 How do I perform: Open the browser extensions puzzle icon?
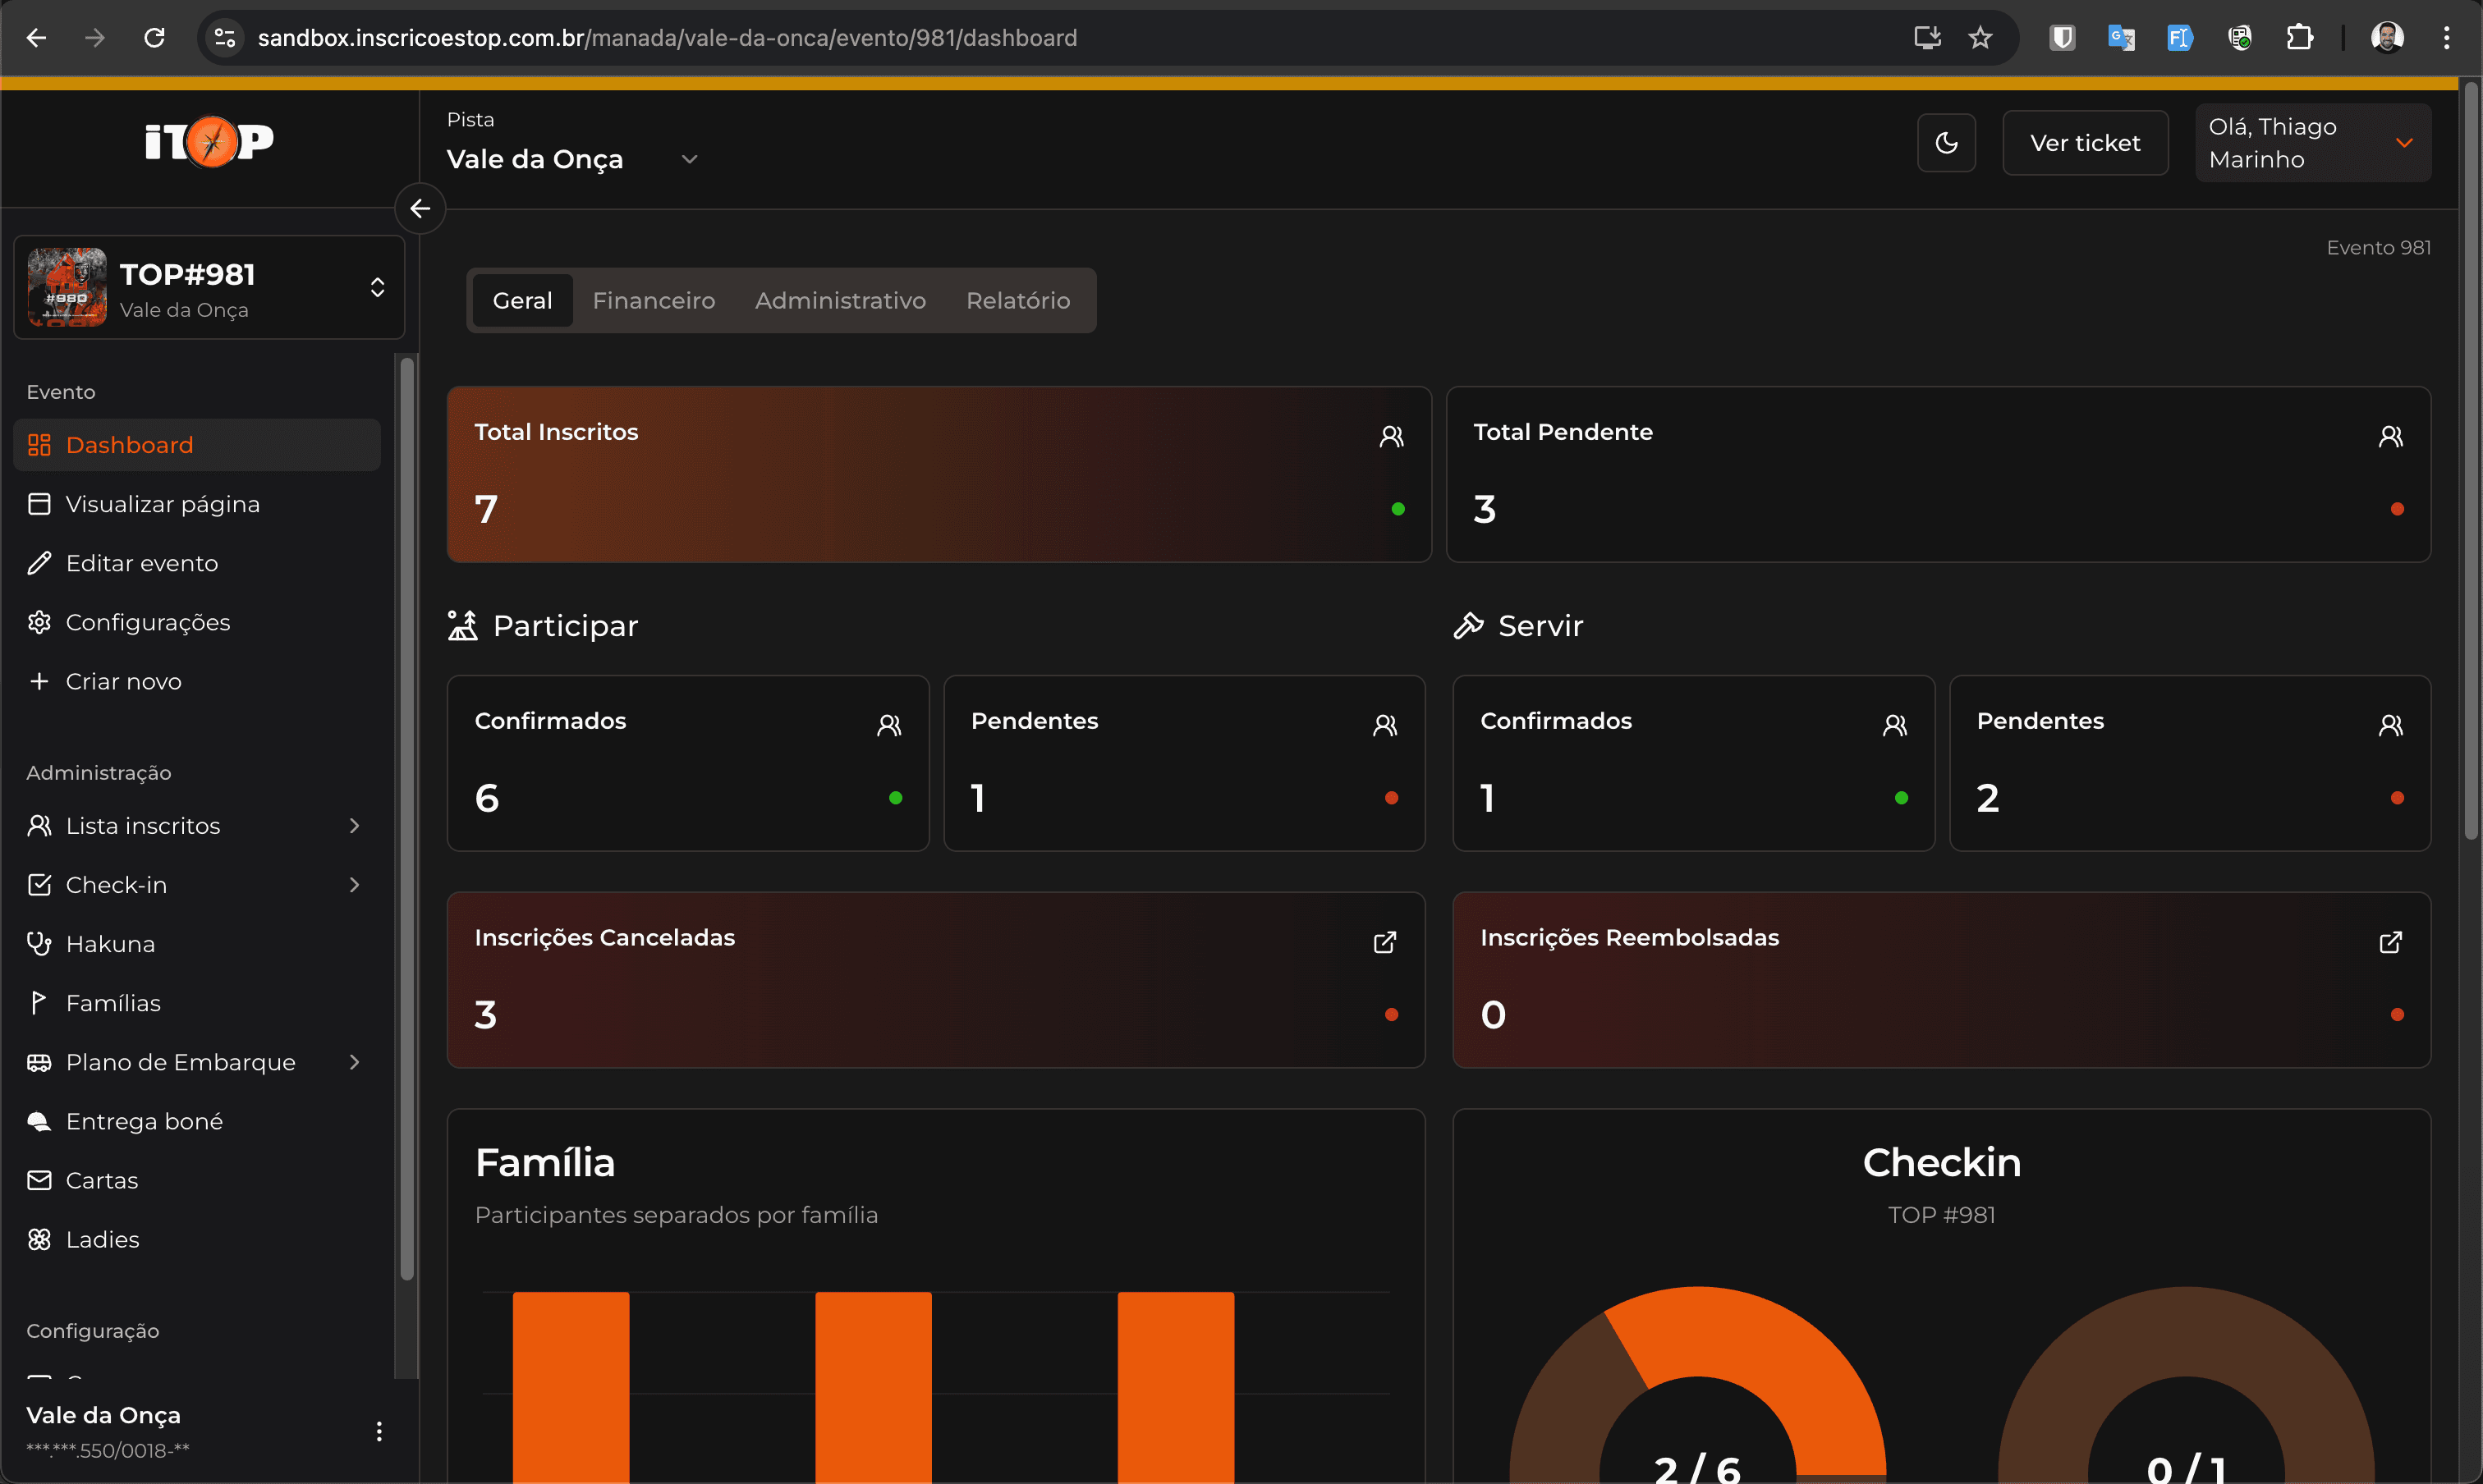click(x=2299, y=38)
